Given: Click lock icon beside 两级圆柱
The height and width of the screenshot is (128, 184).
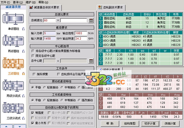Looking at the screenshot, I should tap(24, 51).
